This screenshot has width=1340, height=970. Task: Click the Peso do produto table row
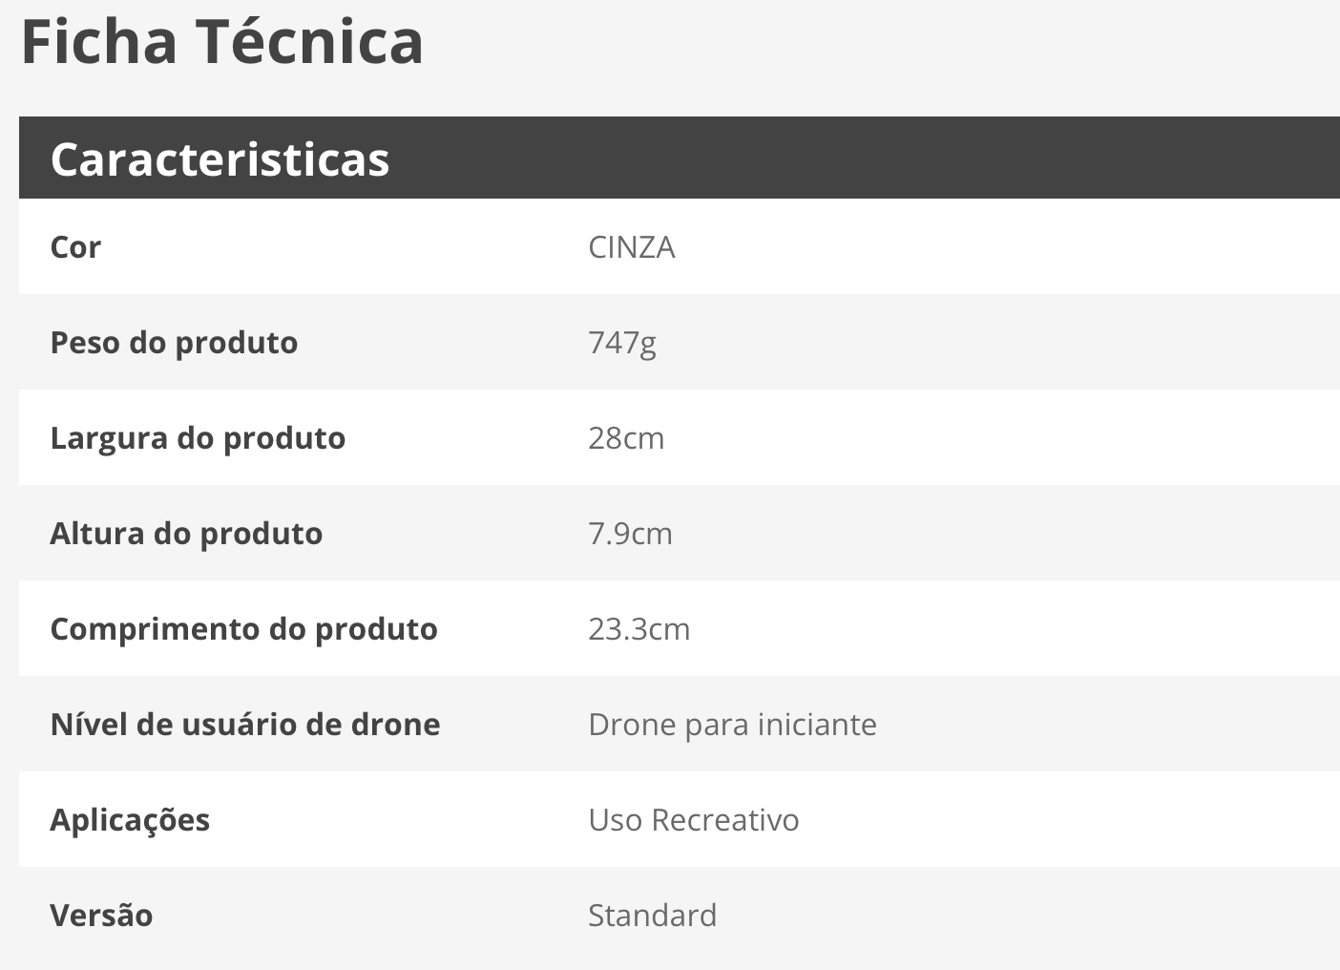click(x=680, y=342)
